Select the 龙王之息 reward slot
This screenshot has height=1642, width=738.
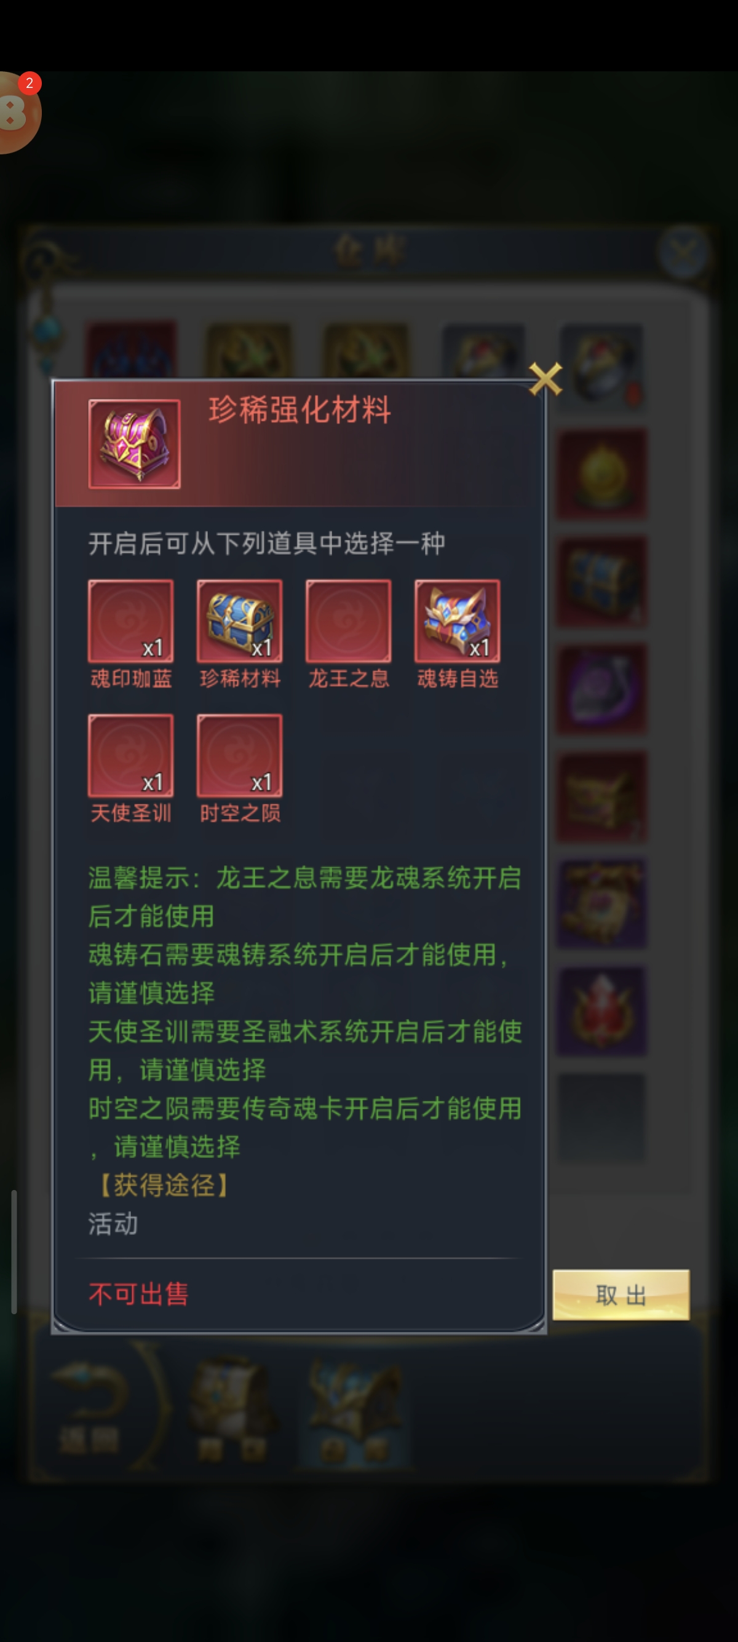tap(349, 621)
